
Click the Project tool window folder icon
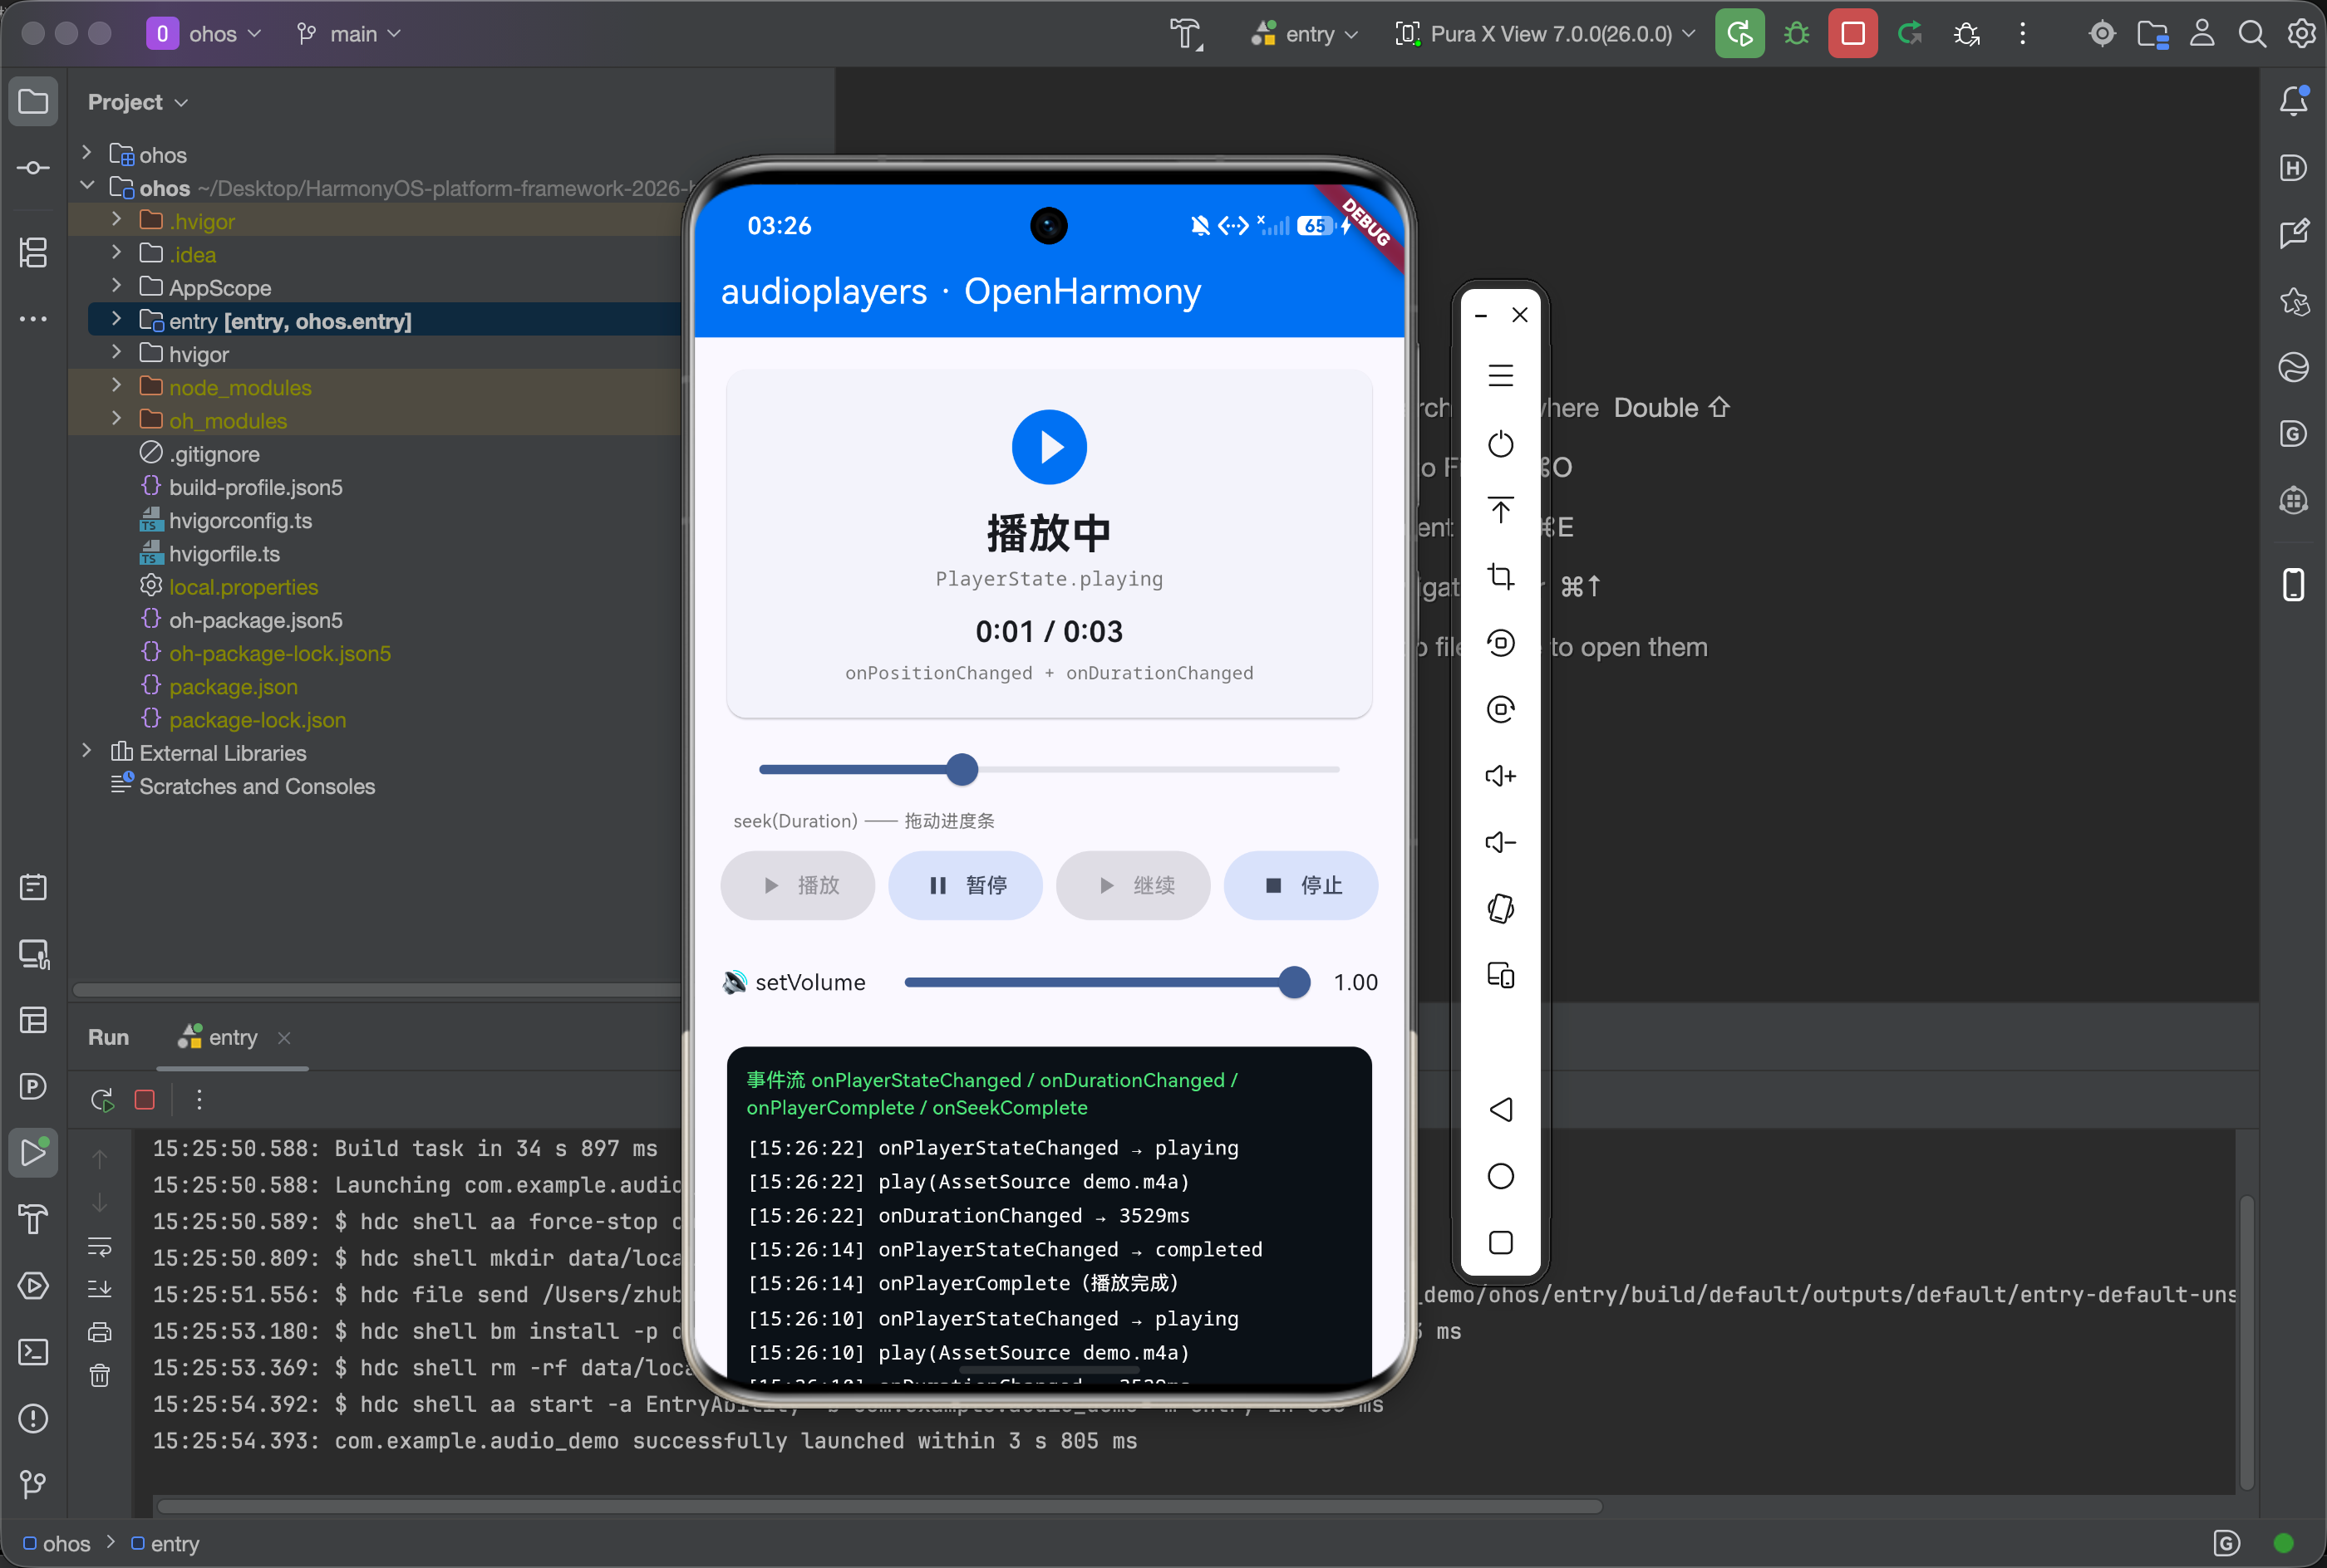33,101
